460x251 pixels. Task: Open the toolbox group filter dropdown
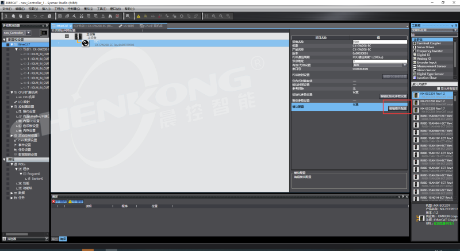tap(455, 30)
